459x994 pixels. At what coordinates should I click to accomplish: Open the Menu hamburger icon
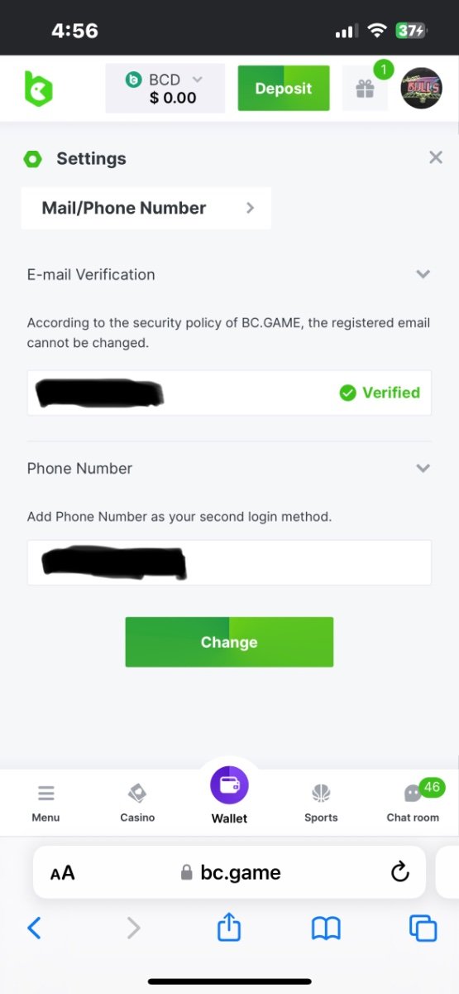point(46,794)
